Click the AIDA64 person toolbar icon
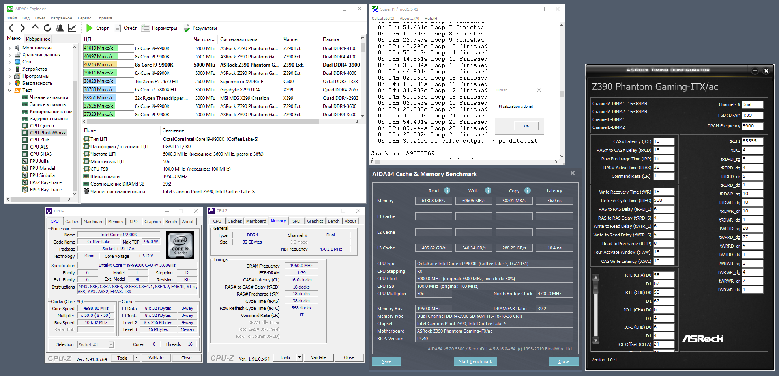779x376 pixels. (60, 28)
